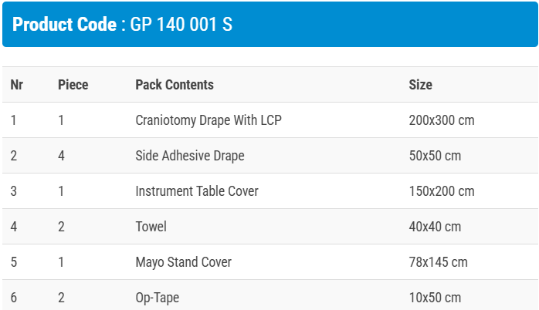Click the Nr column header
The height and width of the screenshot is (310, 539).
[17, 85]
